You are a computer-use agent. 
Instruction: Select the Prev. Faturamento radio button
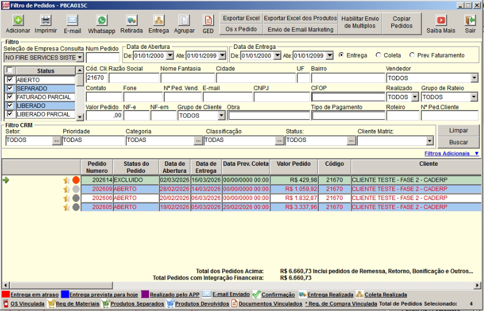[x=412, y=55]
